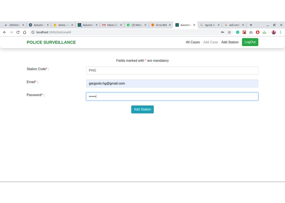Click the site info icon beside localhost
The height and width of the screenshot is (203, 285).
click(x=33, y=32)
